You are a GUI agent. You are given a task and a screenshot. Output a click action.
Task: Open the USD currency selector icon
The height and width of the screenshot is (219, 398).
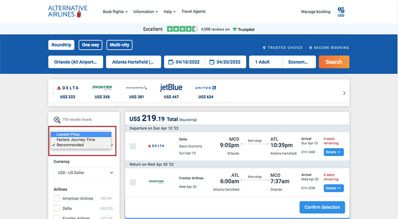point(341,12)
